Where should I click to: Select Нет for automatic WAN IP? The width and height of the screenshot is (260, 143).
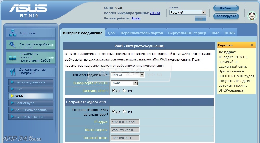(x=124, y=112)
